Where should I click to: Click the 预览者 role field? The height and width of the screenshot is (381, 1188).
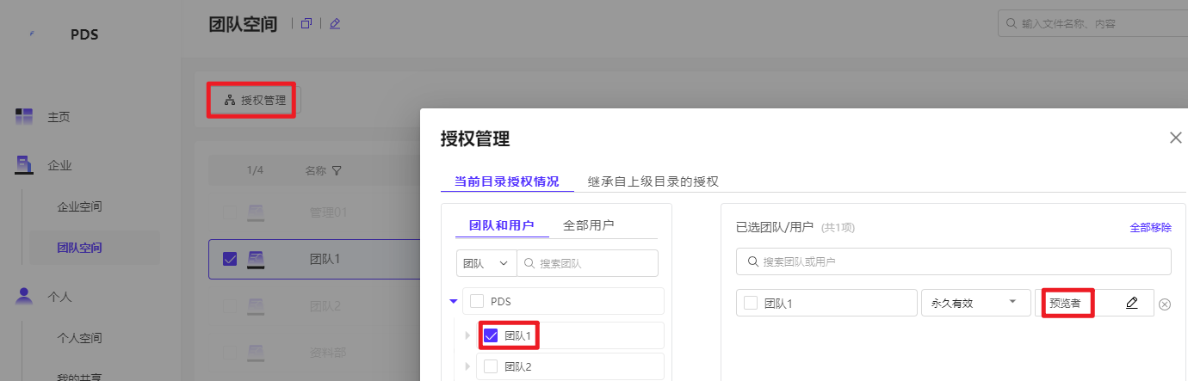pos(1094,303)
